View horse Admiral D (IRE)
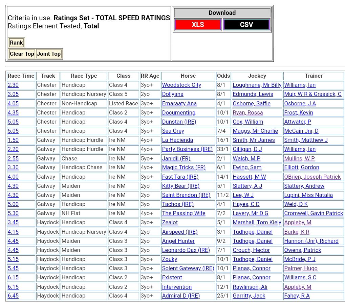The width and height of the screenshot is (345, 307). pyautogui.click(x=181, y=296)
